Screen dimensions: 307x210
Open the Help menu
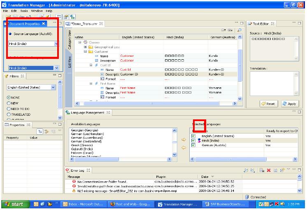[x=49, y=11]
